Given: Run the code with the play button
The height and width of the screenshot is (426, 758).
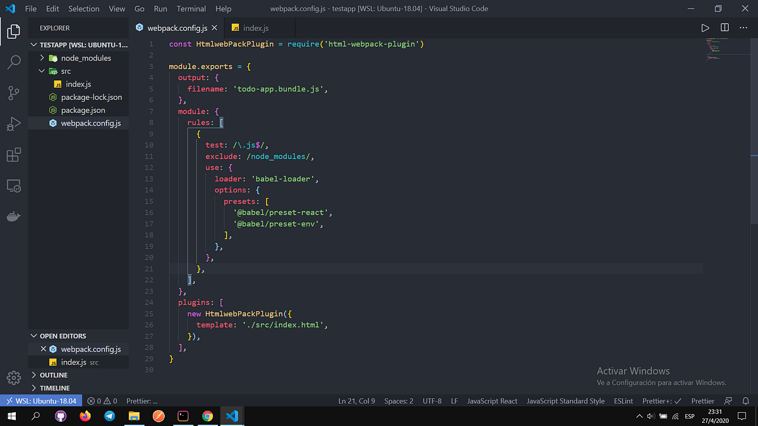Looking at the screenshot, I should point(706,27).
